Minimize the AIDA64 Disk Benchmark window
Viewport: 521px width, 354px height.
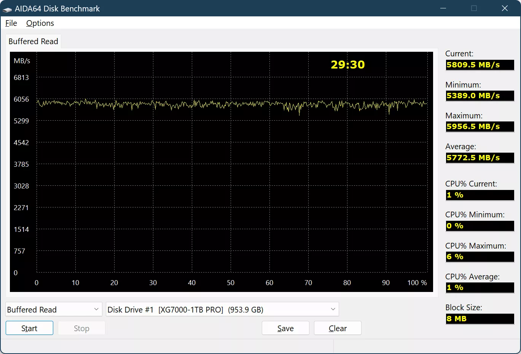[x=443, y=8]
